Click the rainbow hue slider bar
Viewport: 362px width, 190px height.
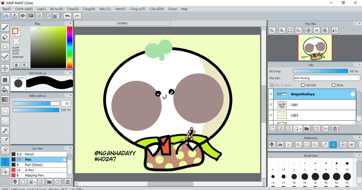(70, 47)
